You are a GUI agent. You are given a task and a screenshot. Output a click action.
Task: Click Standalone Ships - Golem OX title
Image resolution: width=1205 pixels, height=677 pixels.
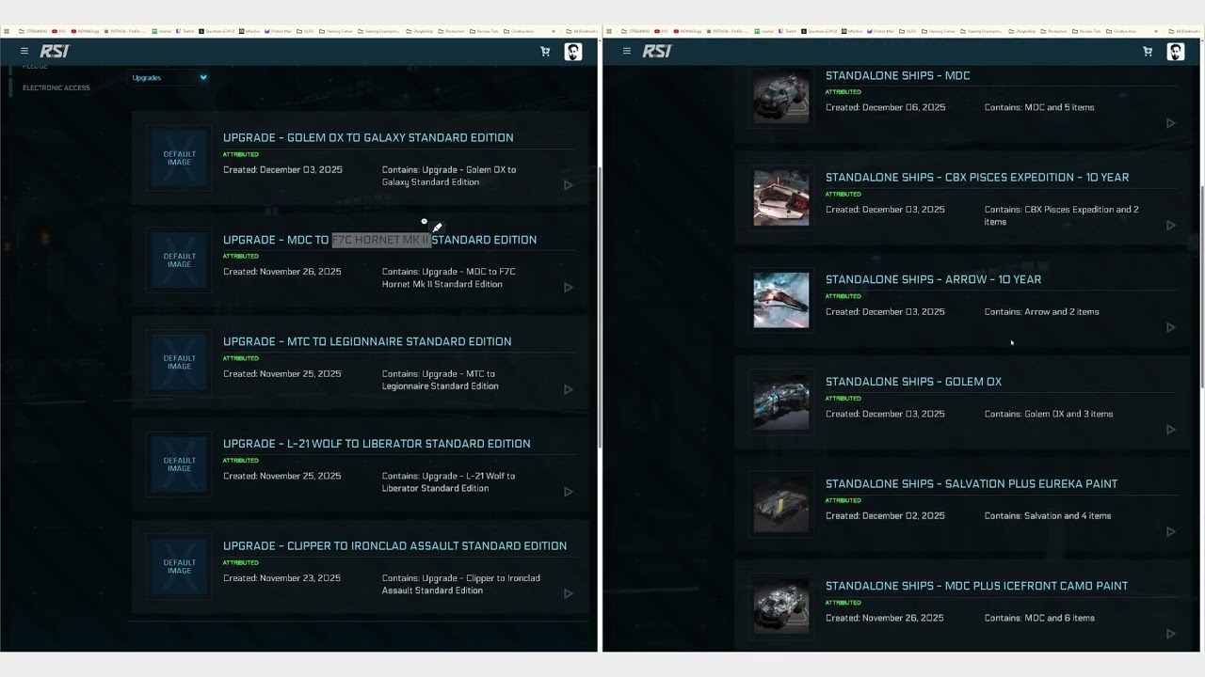[913, 382]
